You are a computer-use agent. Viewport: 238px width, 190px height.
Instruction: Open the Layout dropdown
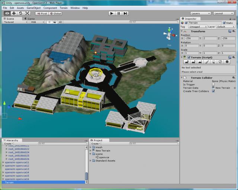click(223, 13)
